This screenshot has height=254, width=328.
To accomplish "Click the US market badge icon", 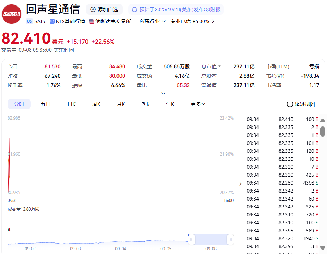I will (29, 21).
